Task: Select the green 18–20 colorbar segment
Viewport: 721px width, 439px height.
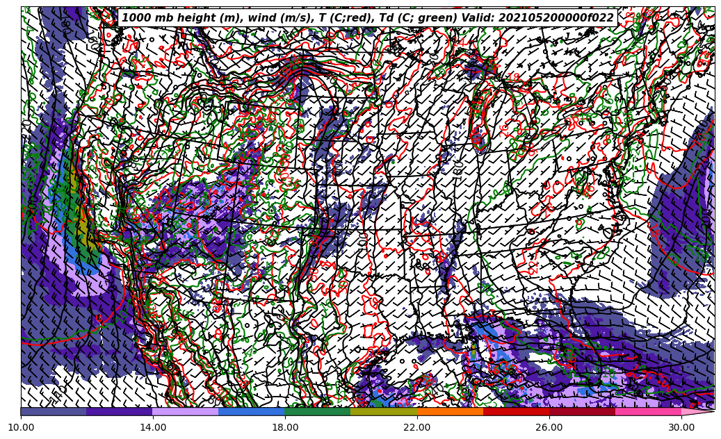Action: pos(318,411)
